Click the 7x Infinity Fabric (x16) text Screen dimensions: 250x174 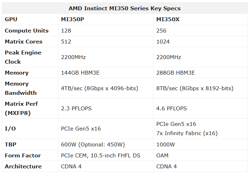pos(187,133)
